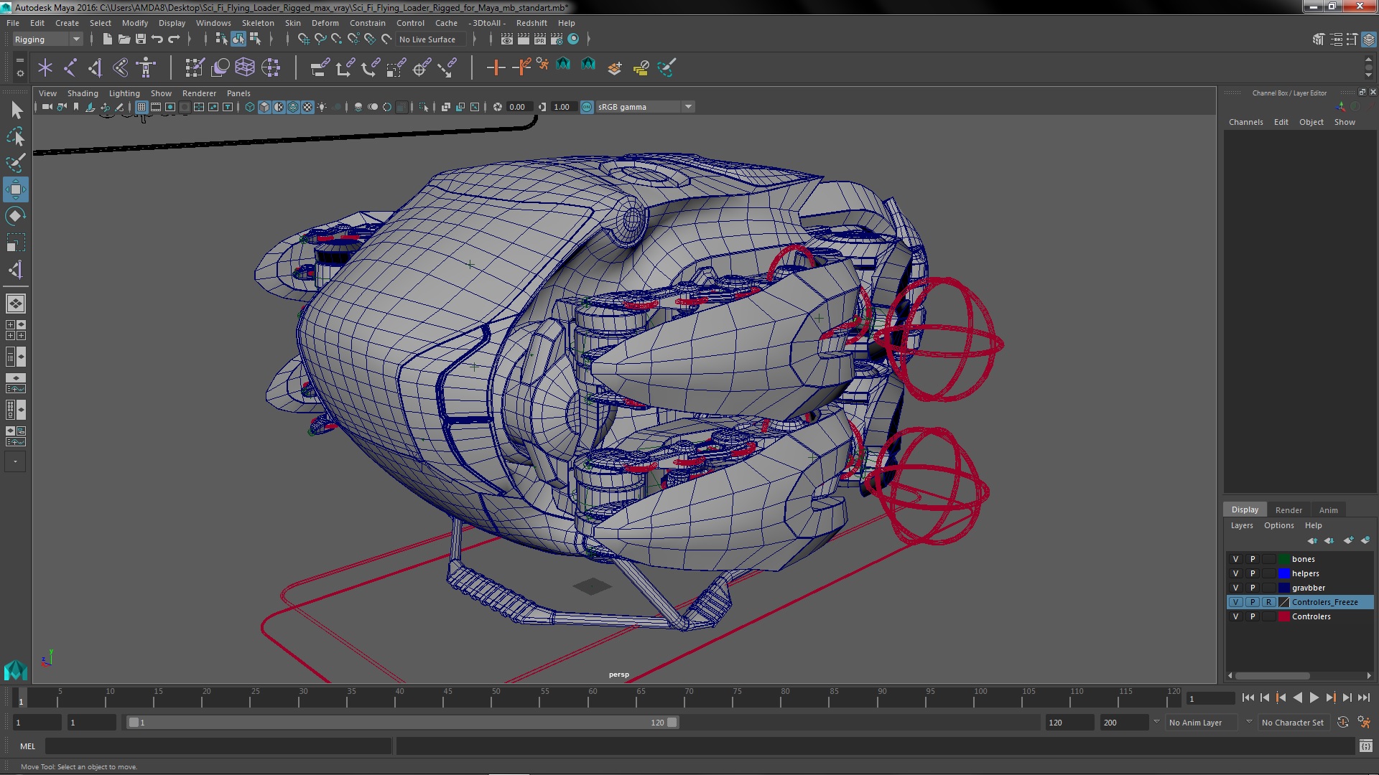Screen dimensions: 1379x775
Task: Click the bones layer color swatch
Action: click(1283, 559)
